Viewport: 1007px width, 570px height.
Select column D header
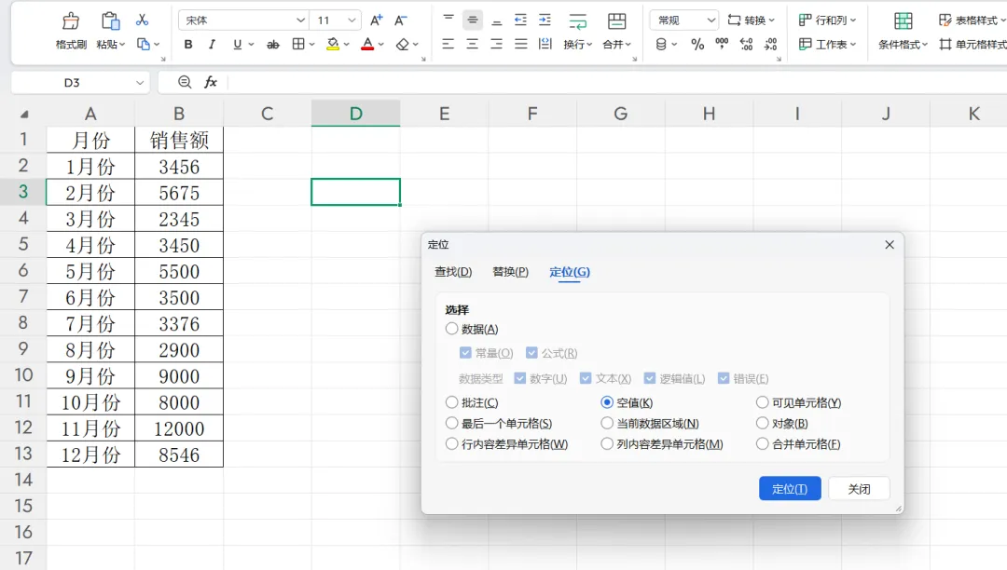coord(356,114)
